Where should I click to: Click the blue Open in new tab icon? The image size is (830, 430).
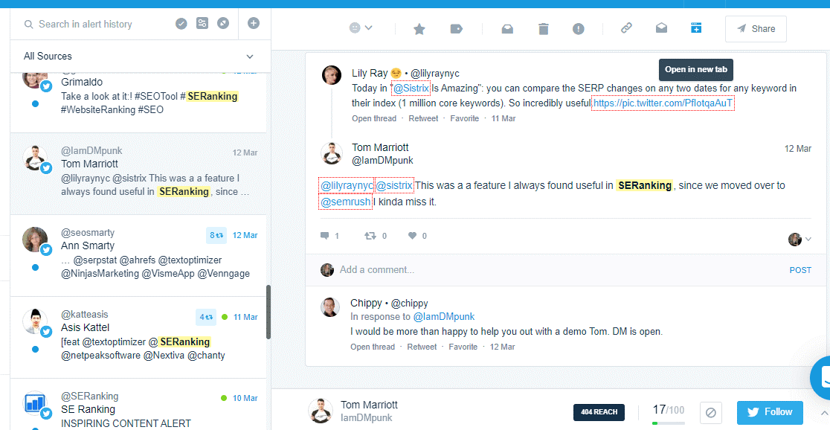point(696,28)
